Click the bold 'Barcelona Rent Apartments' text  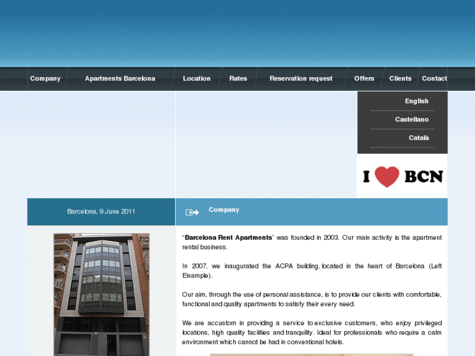229,238
